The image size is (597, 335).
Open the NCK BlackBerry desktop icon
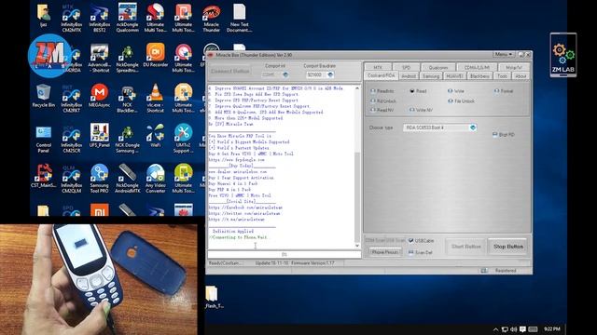[x=127, y=99]
